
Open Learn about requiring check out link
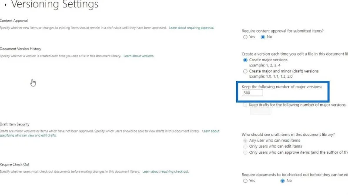point(166,172)
